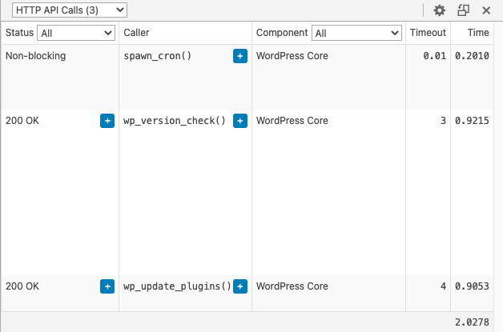Click the Caller column header

click(x=136, y=33)
